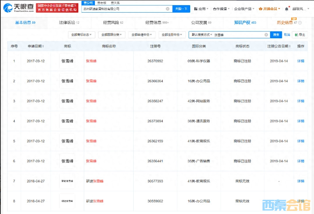
Task: Clear the company search box text
Action: click(168, 9)
